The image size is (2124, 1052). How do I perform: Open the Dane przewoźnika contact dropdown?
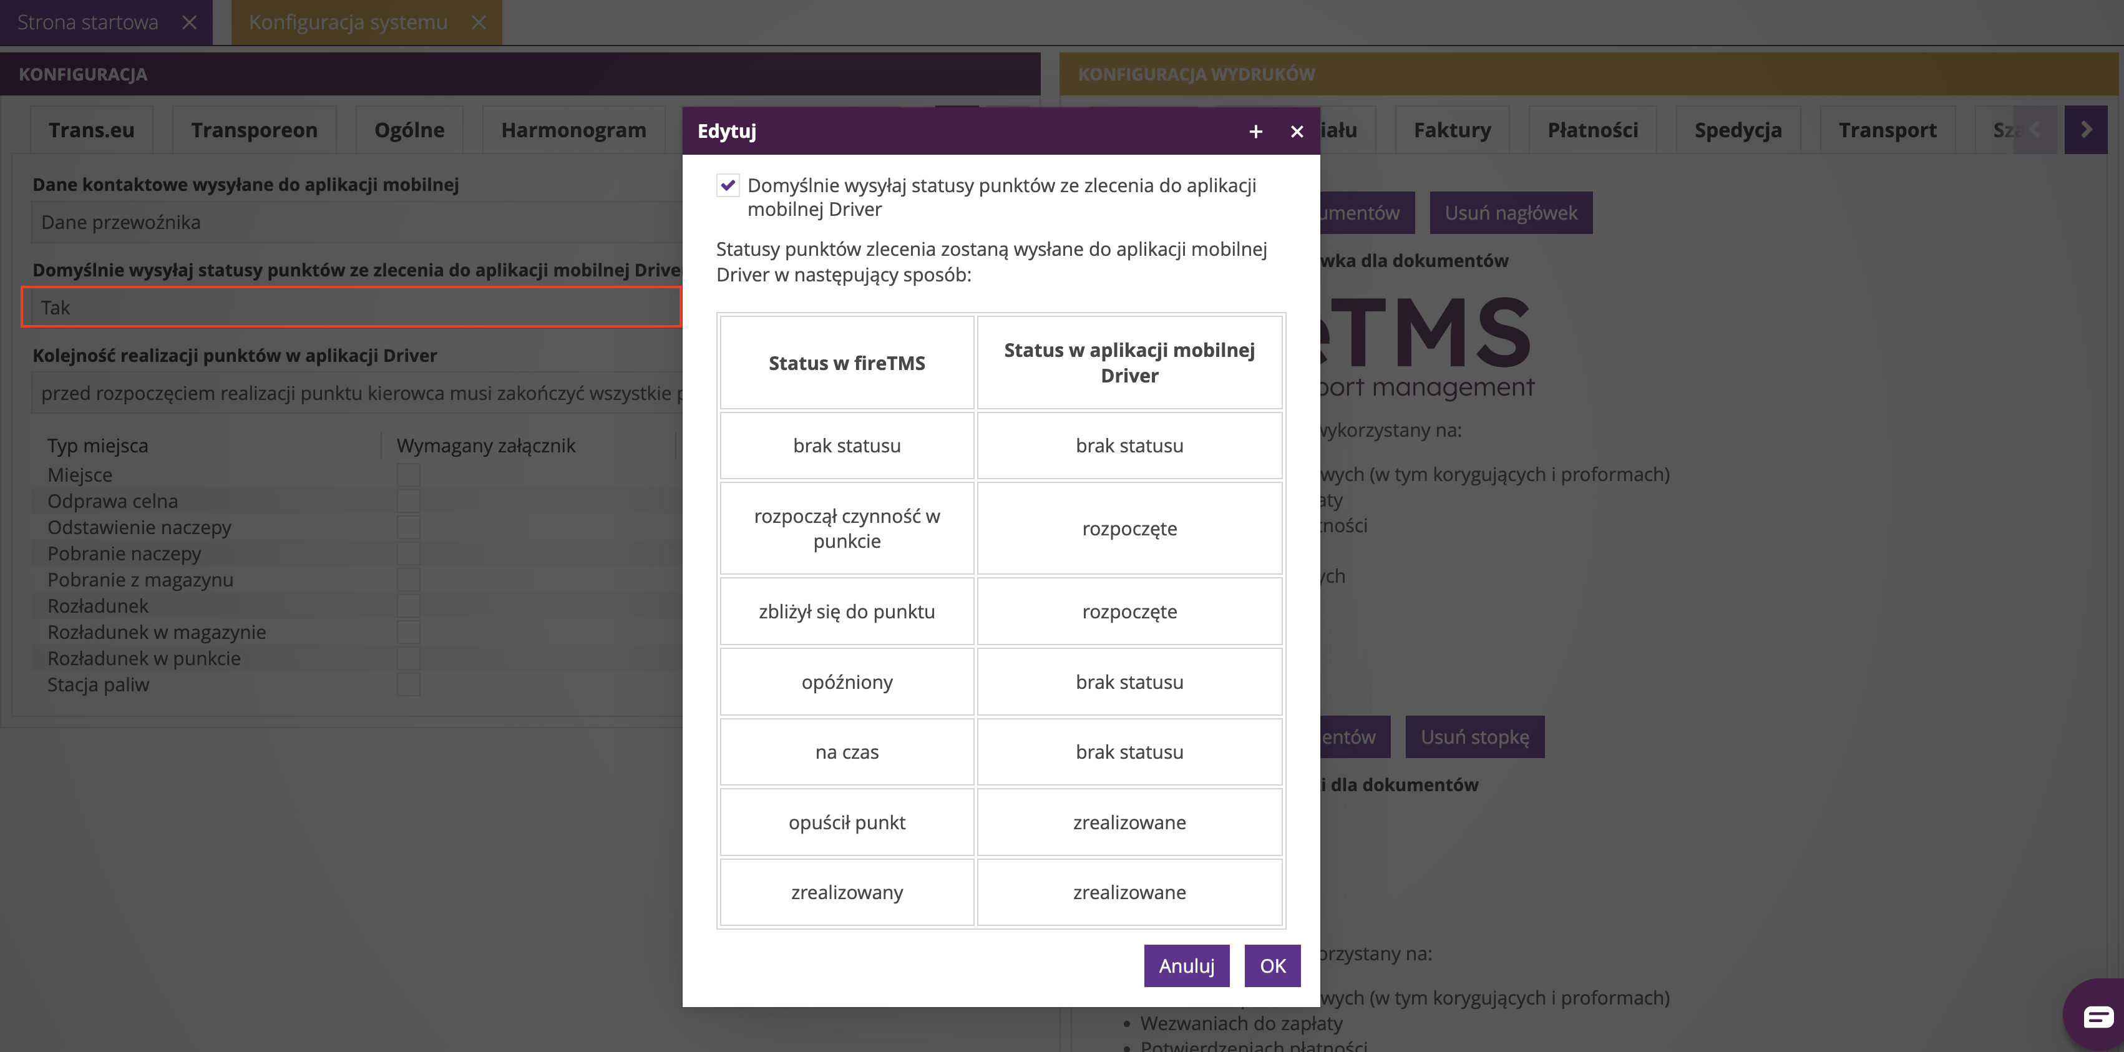pyautogui.click(x=354, y=223)
